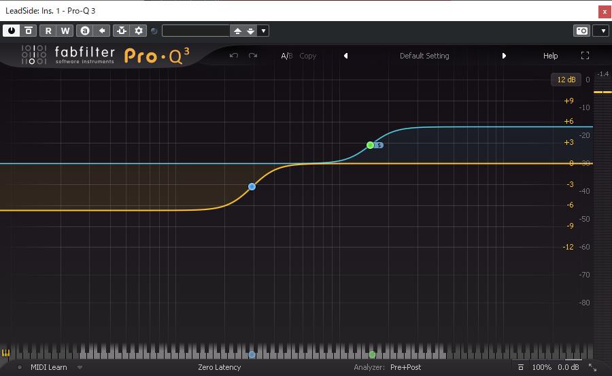Click the resize arrows icon at bottom right
The width and height of the screenshot is (612, 376).
592,367
